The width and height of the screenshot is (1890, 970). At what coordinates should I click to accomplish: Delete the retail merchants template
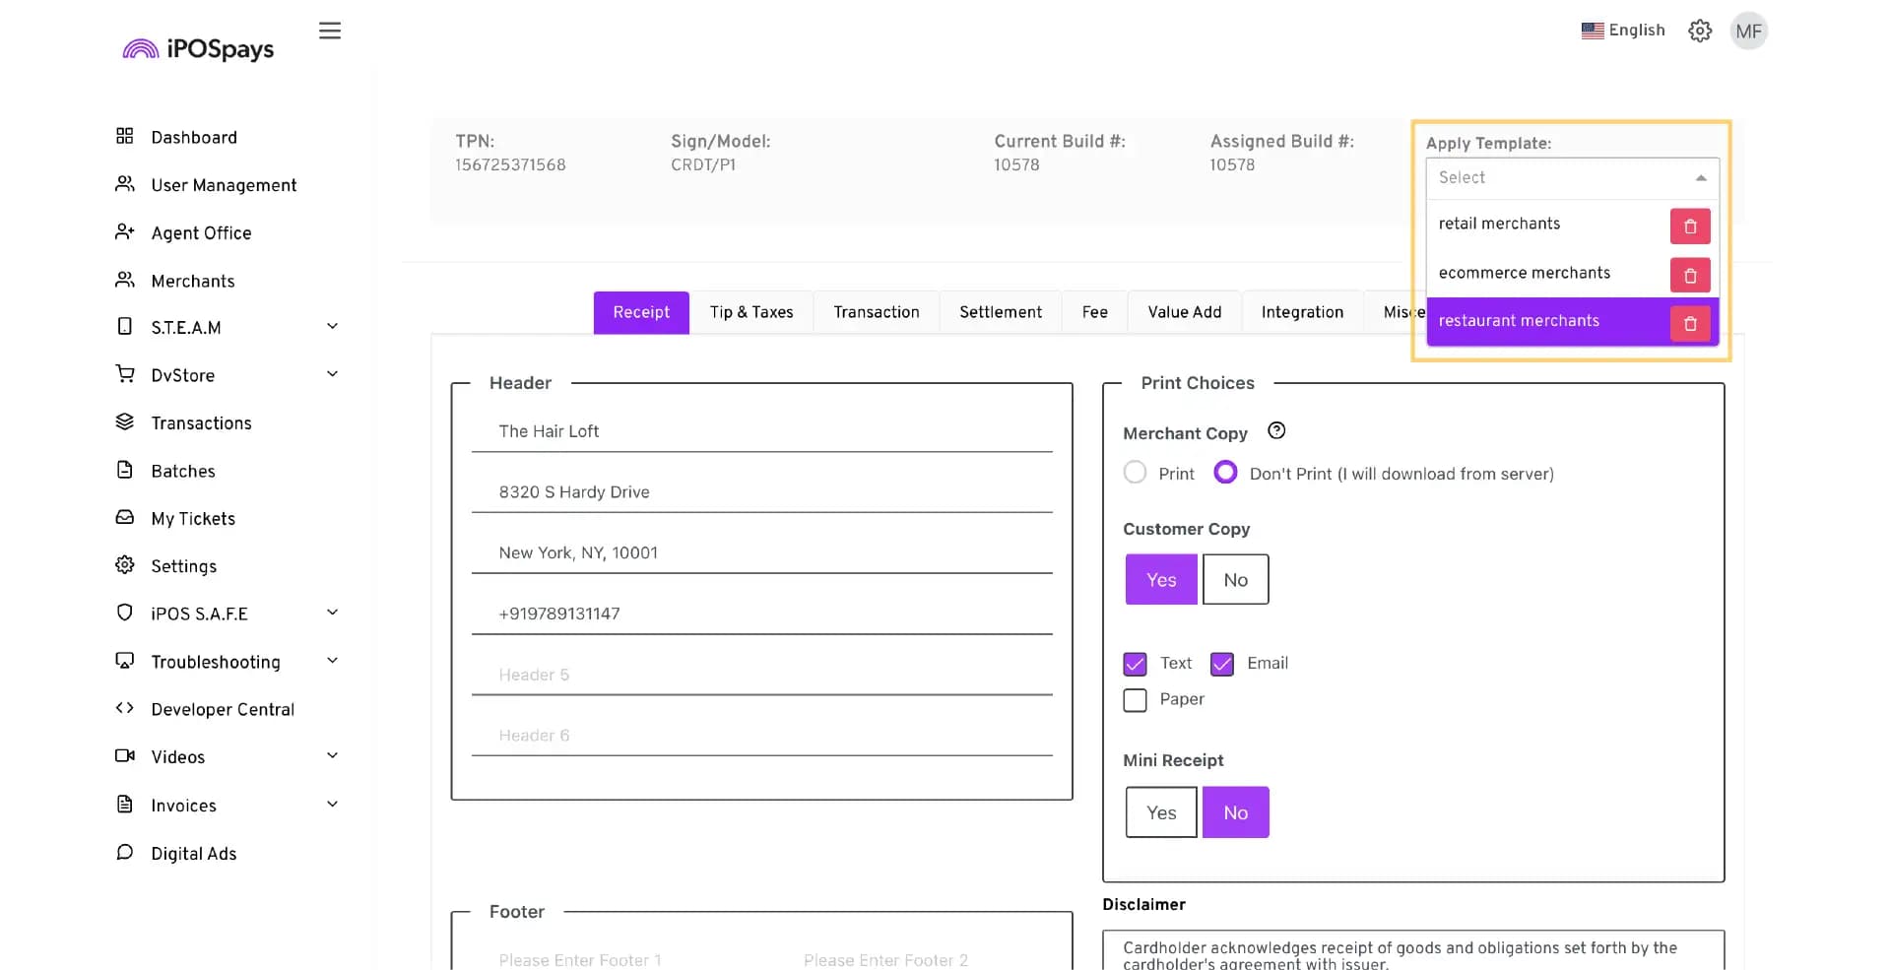pos(1689,226)
